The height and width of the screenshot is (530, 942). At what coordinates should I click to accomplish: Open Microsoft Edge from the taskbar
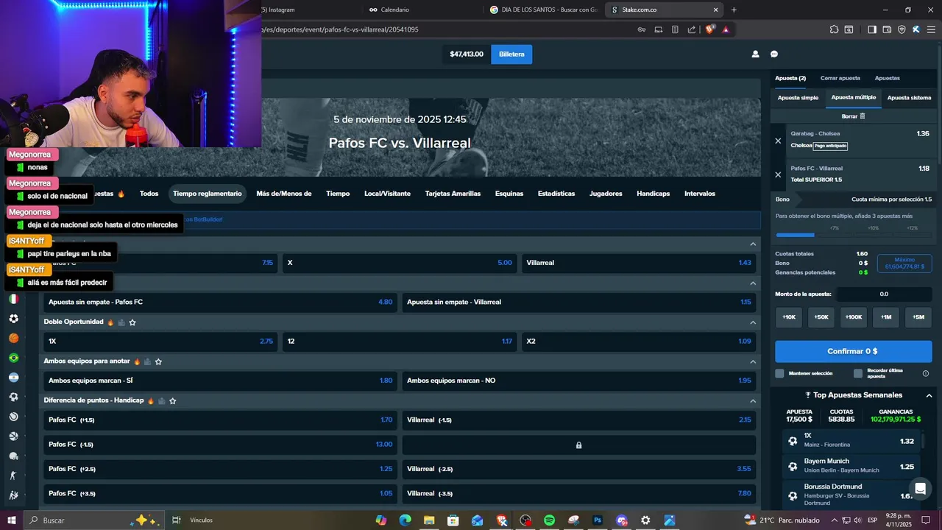(x=405, y=520)
